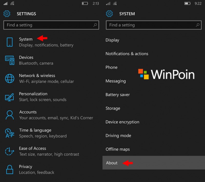Tap the 9:22 clock
The height and width of the screenshot is (182, 205).
coord(198,3)
